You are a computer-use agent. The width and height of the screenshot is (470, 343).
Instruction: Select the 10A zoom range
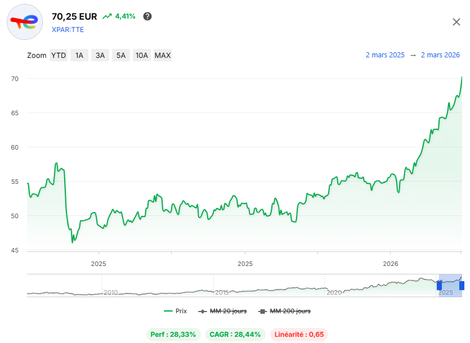[x=142, y=56]
